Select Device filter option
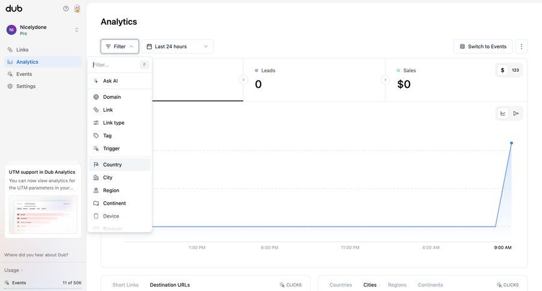542x291 pixels. coord(120,216)
